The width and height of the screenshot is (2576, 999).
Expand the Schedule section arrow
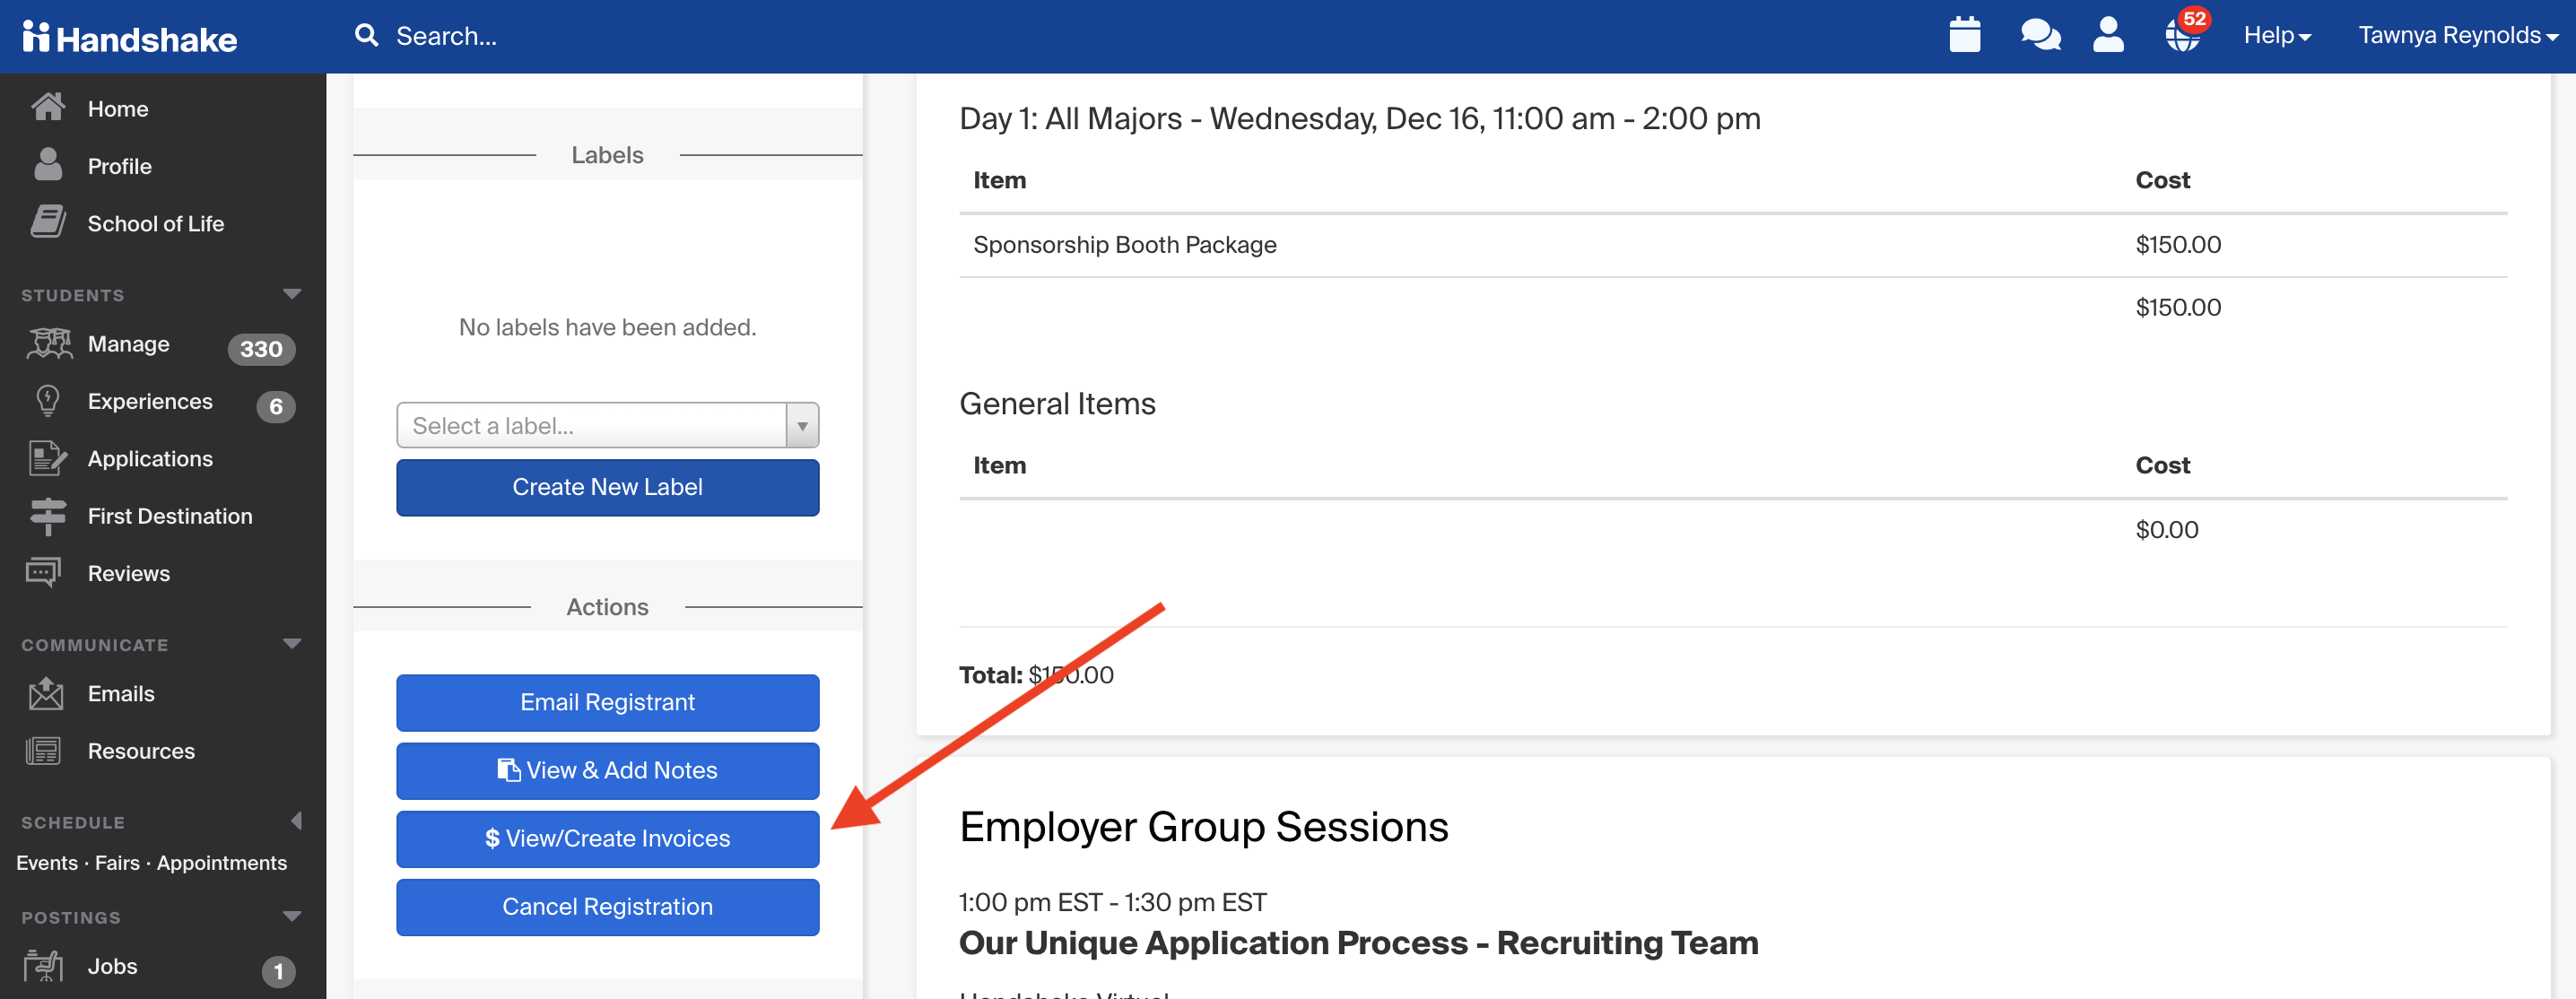tap(295, 821)
